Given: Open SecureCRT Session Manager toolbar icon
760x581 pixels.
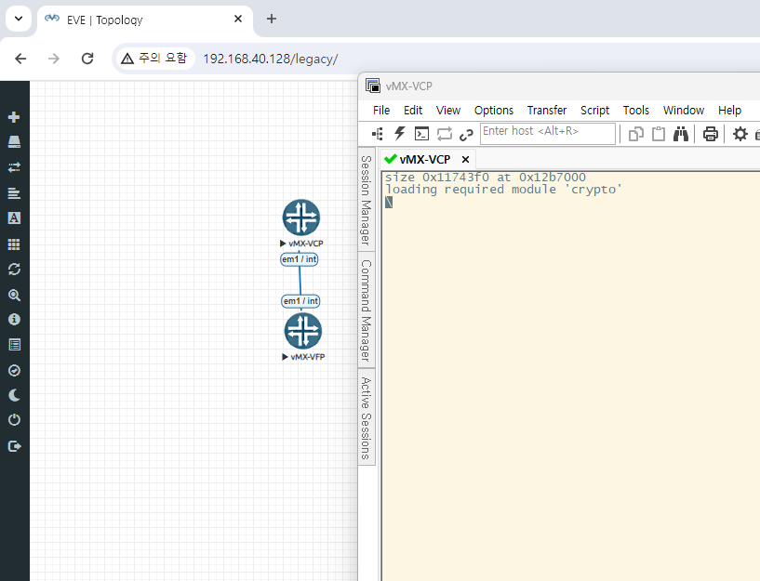Looking at the screenshot, I should point(377,134).
